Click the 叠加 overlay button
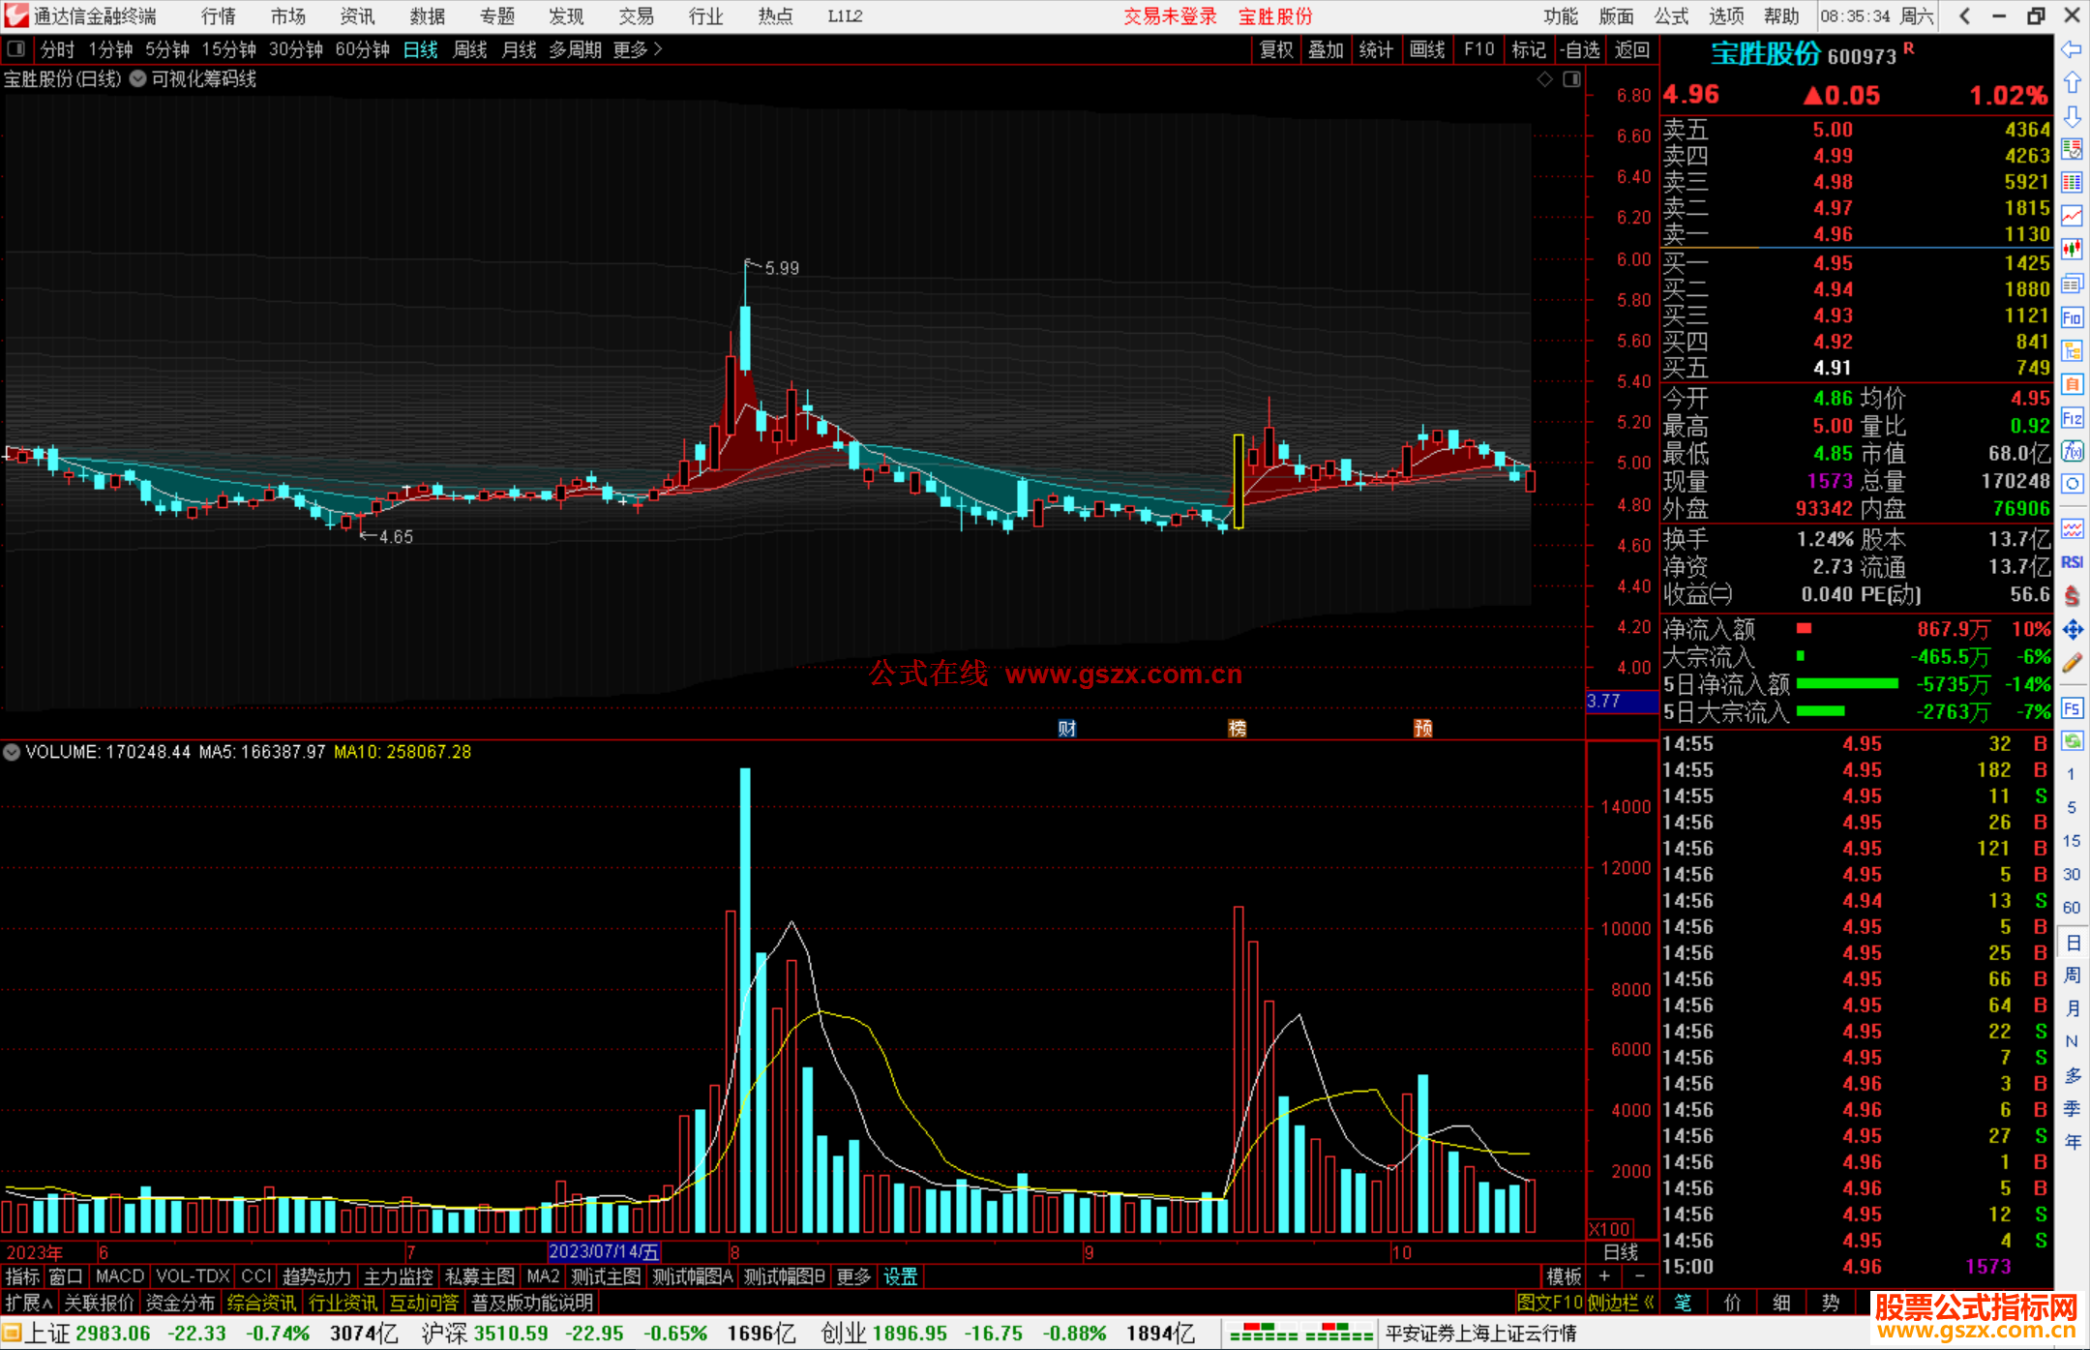Viewport: 2090px width, 1350px height. [x=1327, y=49]
